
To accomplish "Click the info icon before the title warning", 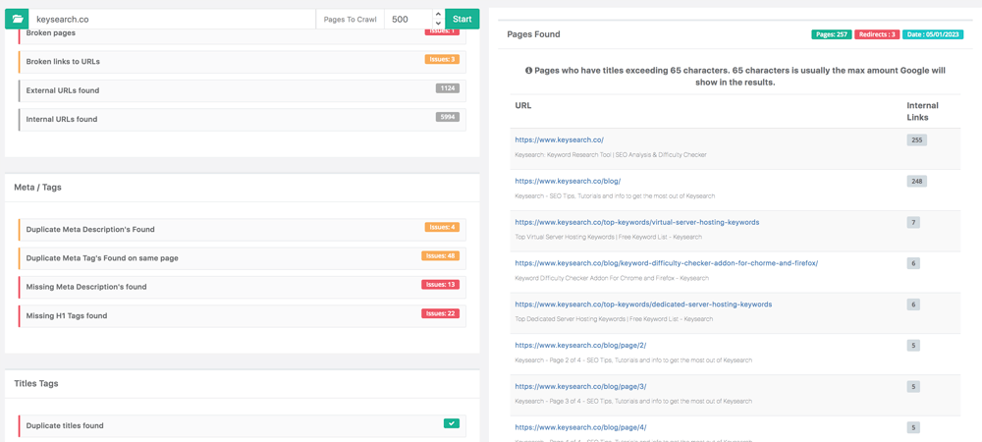I will 528,71.
